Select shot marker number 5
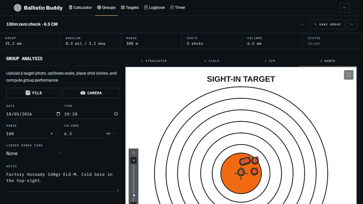The image size is (363, 204). coord(247,161)
